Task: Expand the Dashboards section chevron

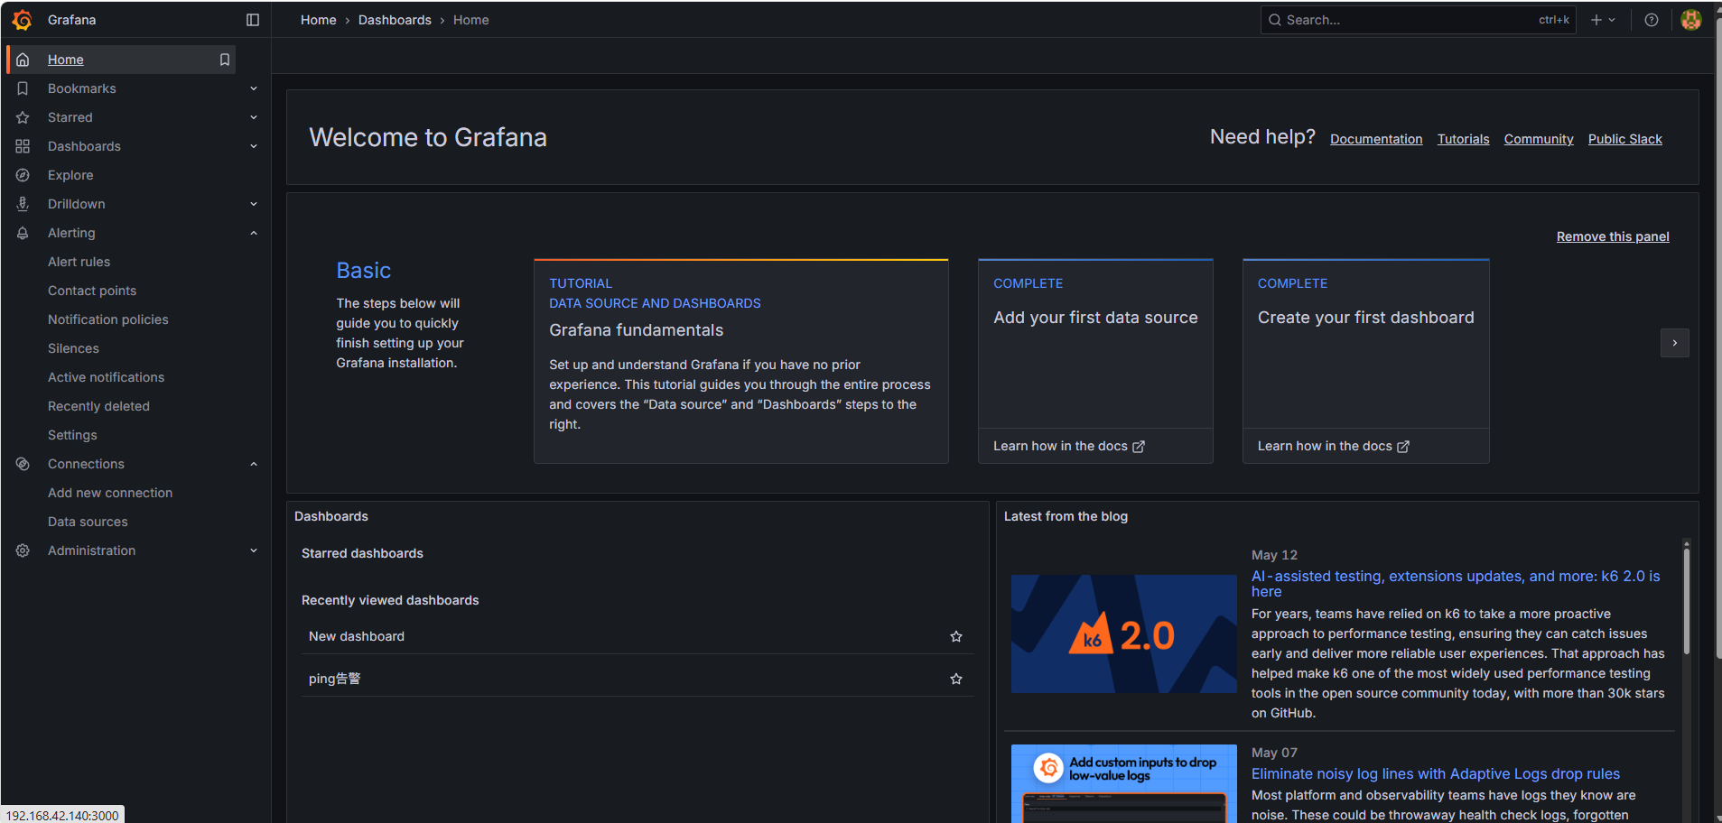Action: (x=254, y=146)
